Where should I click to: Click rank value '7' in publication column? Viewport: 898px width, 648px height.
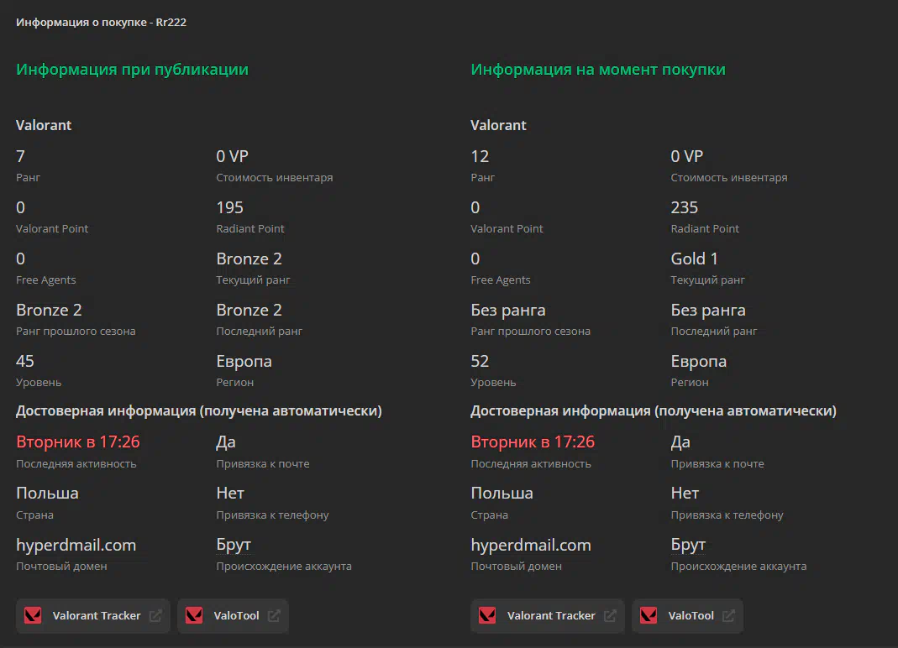(21, 156)
